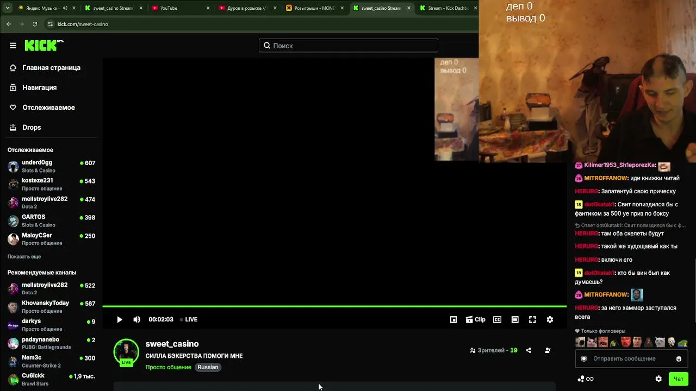Open the browser tab search dropdown
The height and width of the screenshot is (391, 696).
[7, 8]
